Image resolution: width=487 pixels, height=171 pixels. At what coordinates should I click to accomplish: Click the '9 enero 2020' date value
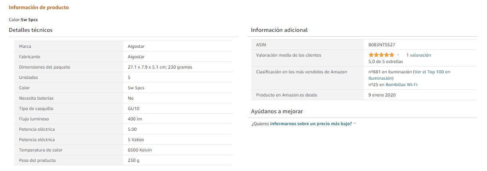point(382,95)
